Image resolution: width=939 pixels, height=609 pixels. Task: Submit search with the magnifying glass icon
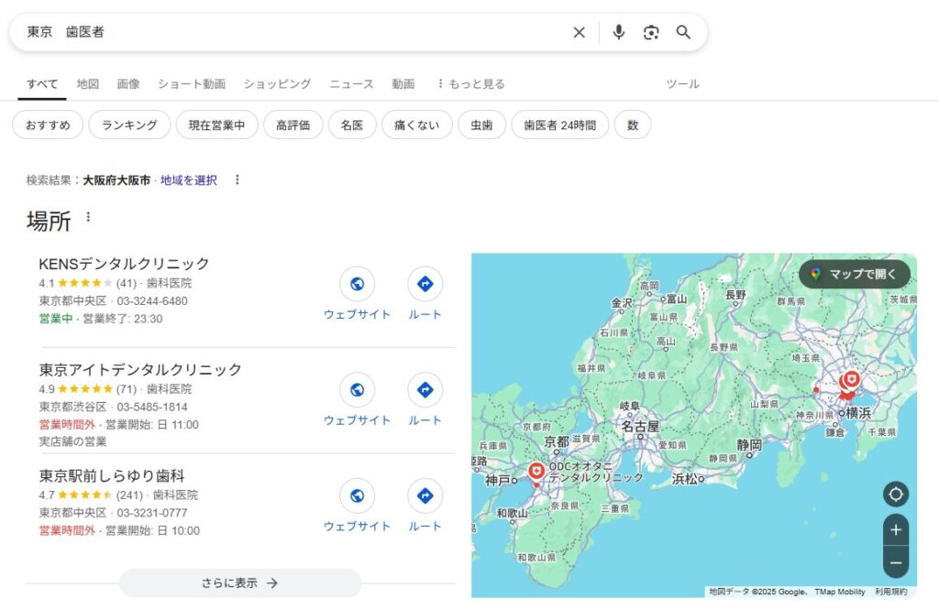(x=683, y=32)
